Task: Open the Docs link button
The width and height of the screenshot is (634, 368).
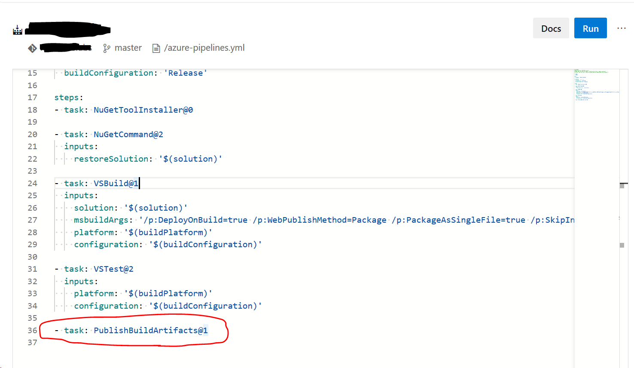Action: 551,28
